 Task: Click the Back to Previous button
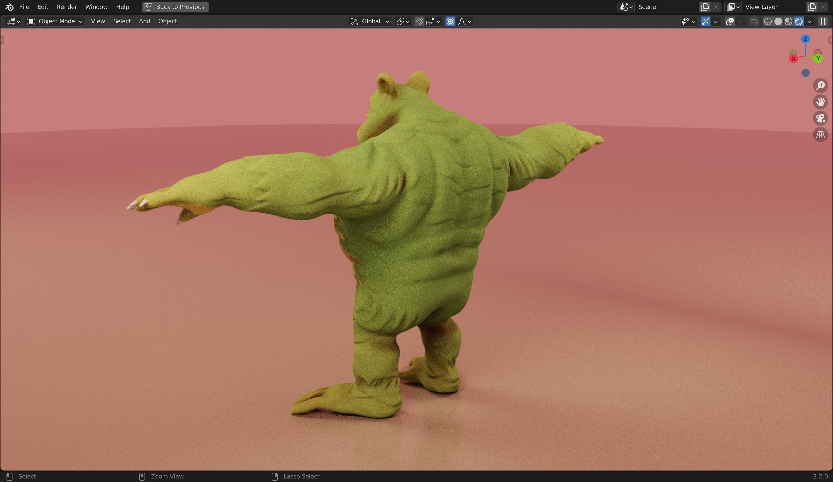(x=175, y=7)
